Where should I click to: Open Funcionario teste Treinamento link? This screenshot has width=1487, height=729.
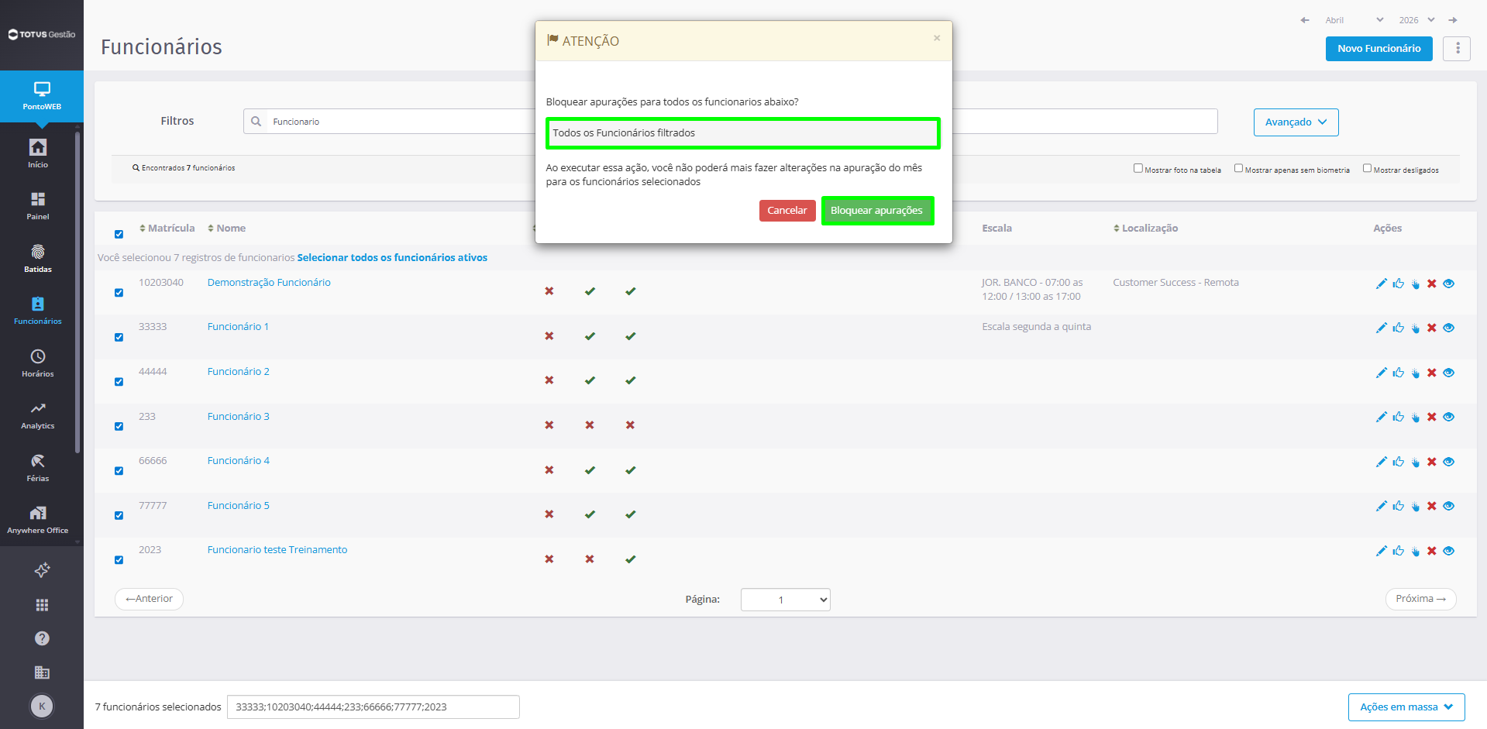tap(277, 550)
